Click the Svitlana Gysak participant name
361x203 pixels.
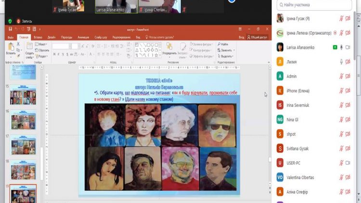point(297,149)
